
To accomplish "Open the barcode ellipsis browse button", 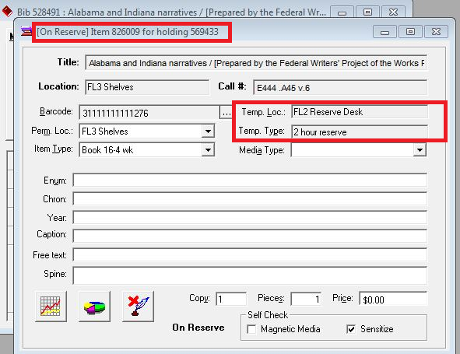I will point(226,112).
